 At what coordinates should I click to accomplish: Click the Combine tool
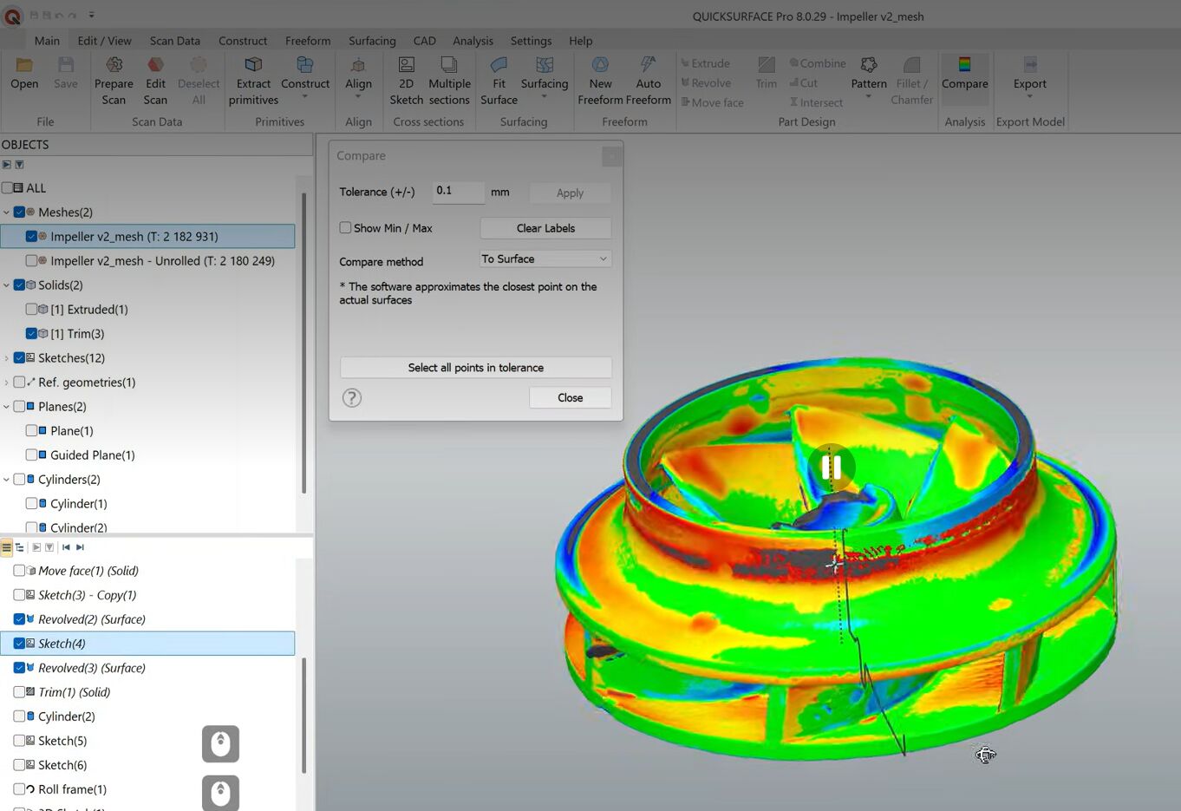pyautogui.click(x=818, y=63)
